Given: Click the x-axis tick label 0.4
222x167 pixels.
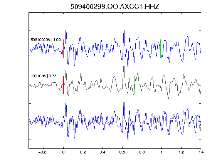Looking at the screenshot, I should click(103, 152).
